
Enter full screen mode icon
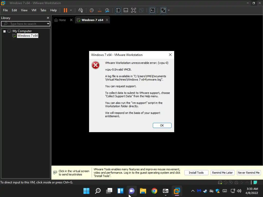click(x=134, y=10)
